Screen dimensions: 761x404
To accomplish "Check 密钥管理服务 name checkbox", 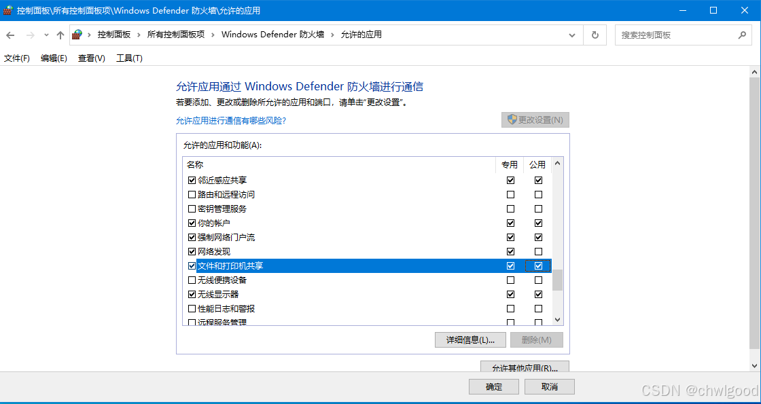I will (x=192, y=209).
